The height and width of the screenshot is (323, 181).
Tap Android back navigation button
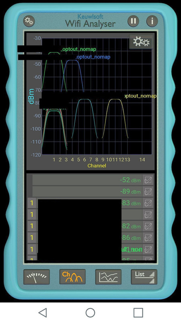coord(43,313)
